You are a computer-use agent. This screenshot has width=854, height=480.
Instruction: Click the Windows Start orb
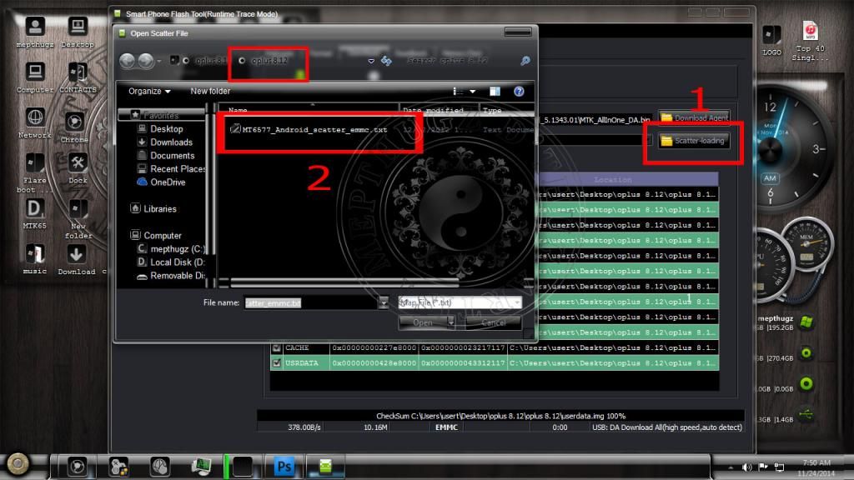coord(18,464)
